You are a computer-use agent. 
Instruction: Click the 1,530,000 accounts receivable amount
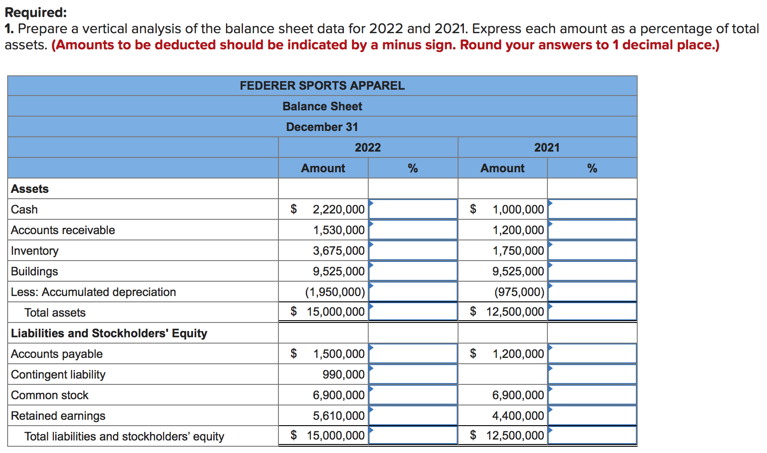pos(339,230)
